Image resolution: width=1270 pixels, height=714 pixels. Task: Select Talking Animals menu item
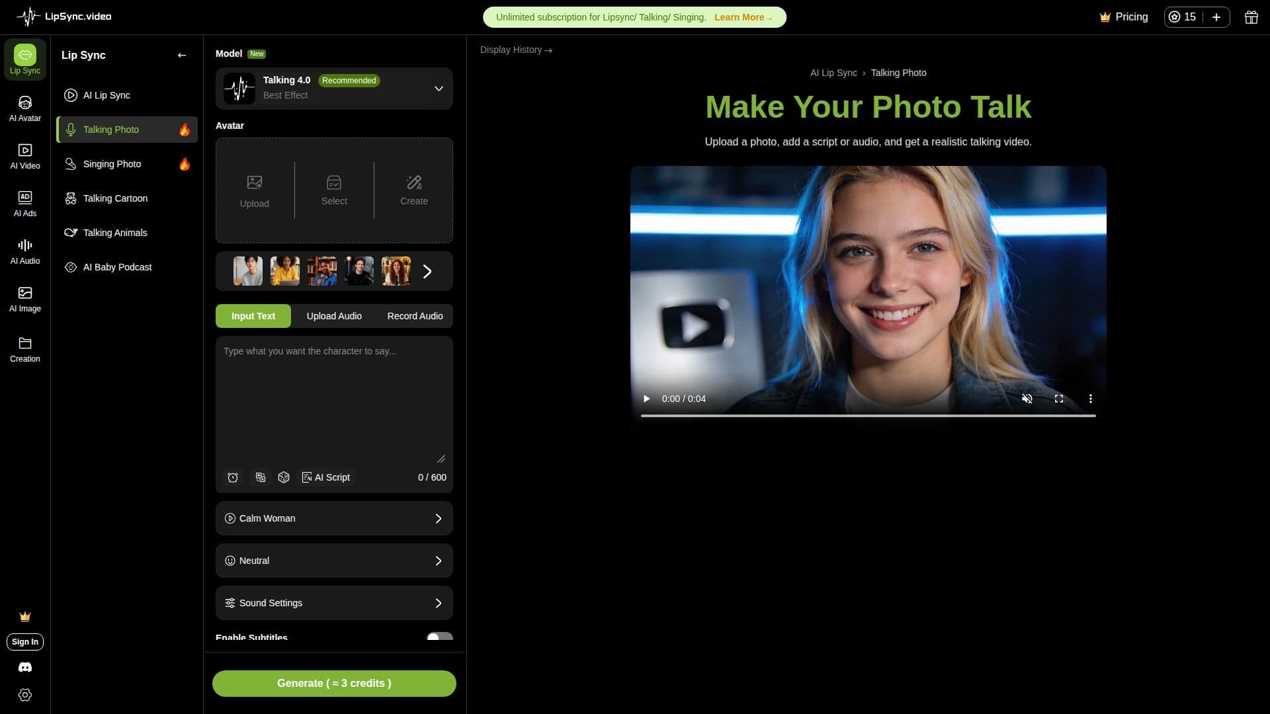pyautogui.click(x=127, y=233)
